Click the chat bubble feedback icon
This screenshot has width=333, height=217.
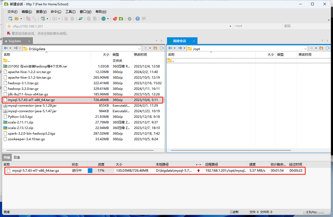click(144, 19)
